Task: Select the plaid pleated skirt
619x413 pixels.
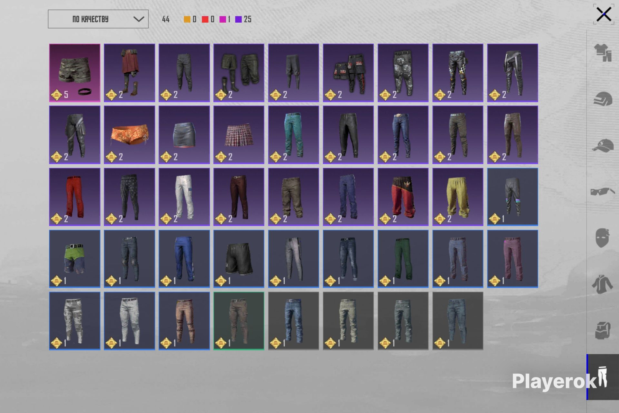Action: point(239,135)
